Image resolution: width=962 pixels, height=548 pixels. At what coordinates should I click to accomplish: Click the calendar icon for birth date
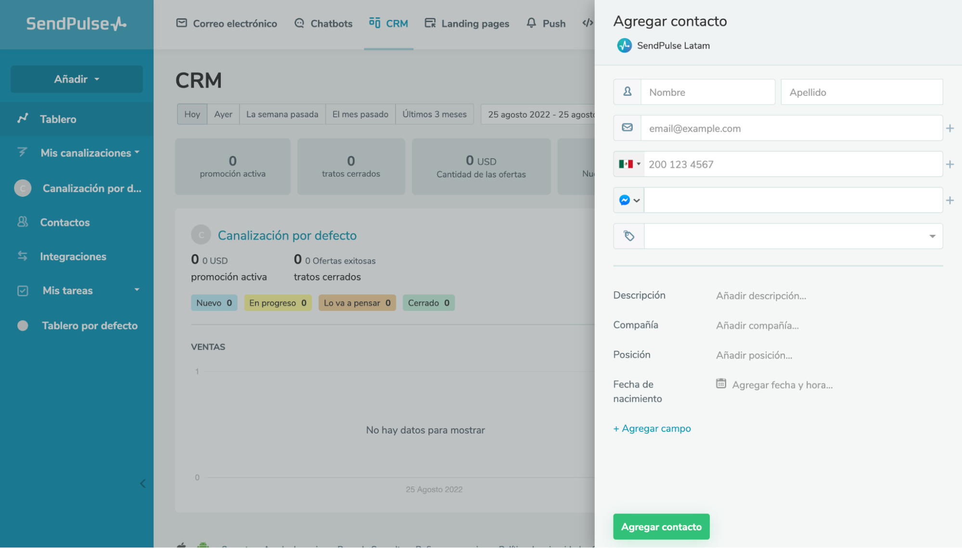[720, 384]
